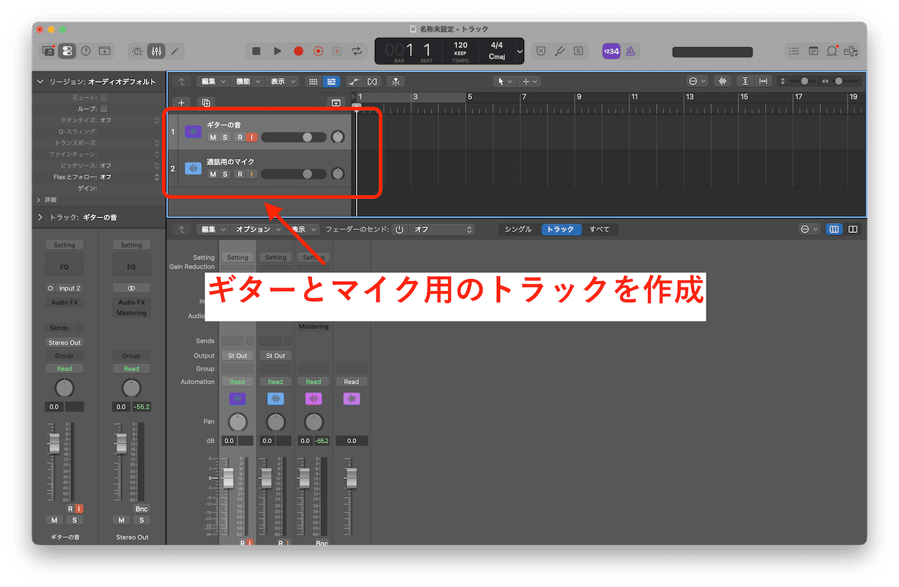This screenshot has width=899, height=587.
Task: Start recording with the red Record button
Action: (298, 50)
